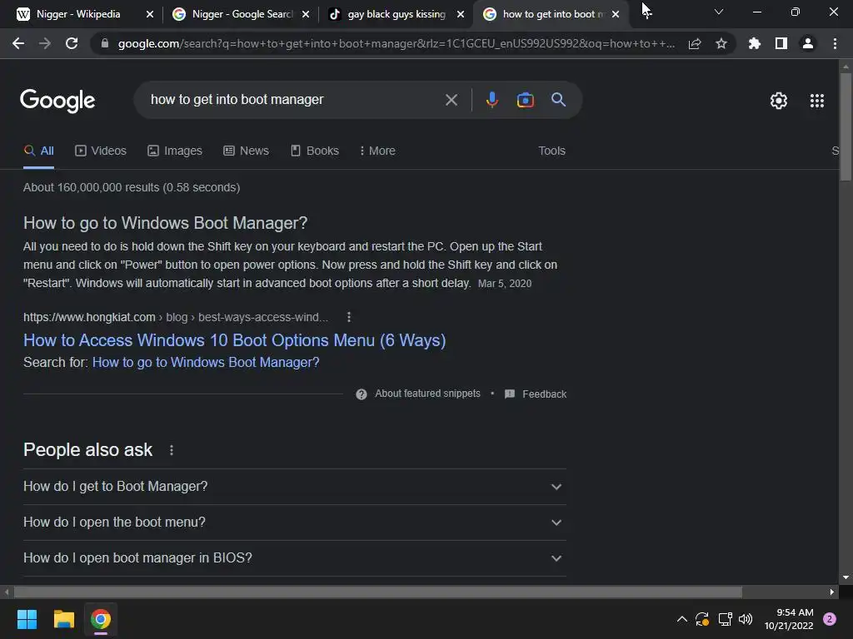Select the Books results tab

(x=314, y=151)
